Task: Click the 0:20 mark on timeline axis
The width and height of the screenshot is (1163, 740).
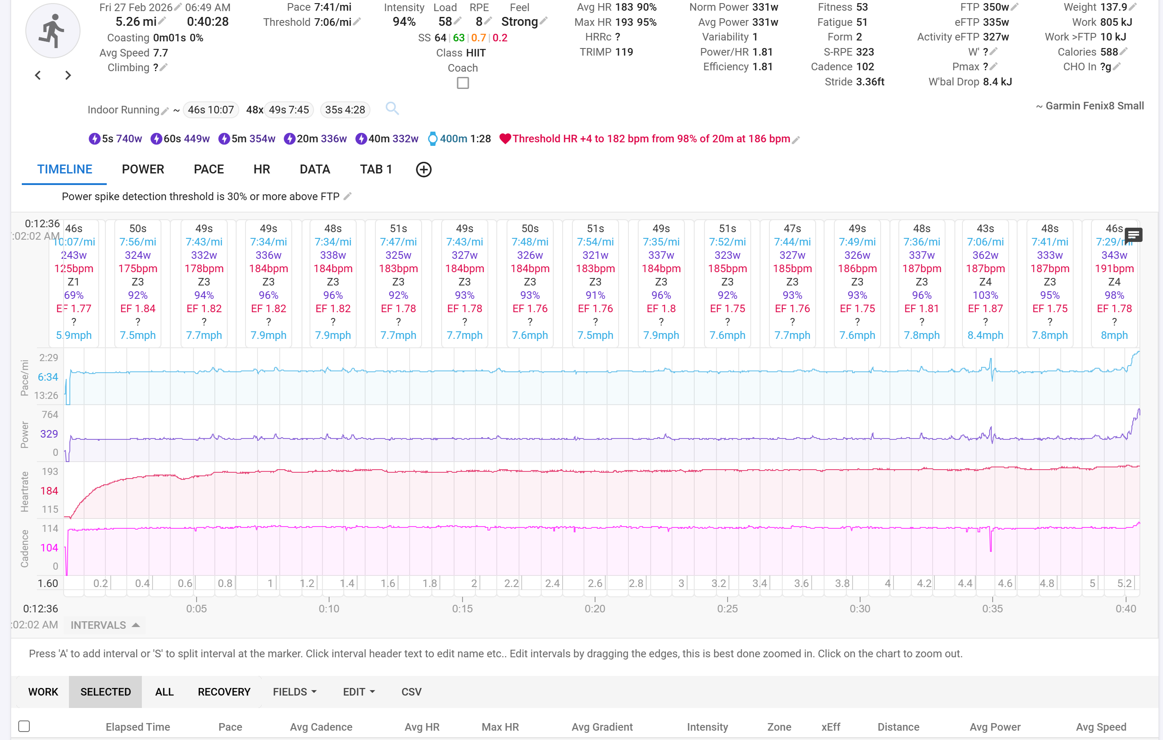Action: point(595,608)
